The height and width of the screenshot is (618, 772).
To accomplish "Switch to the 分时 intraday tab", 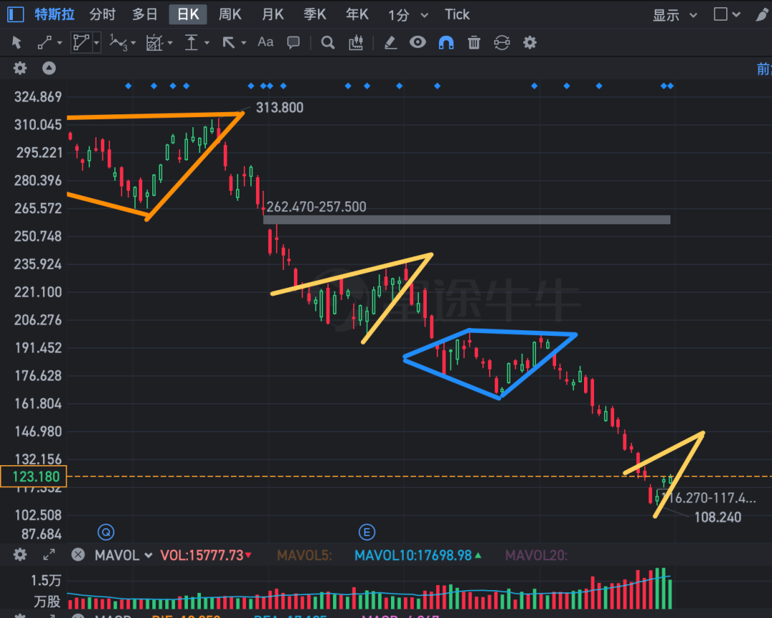I will pos(102,14).
